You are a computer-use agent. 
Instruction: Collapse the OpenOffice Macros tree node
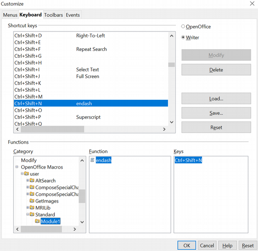pos(17,167)
